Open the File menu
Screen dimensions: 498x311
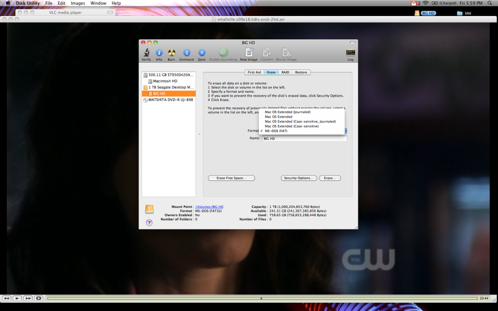coord(49,3)
